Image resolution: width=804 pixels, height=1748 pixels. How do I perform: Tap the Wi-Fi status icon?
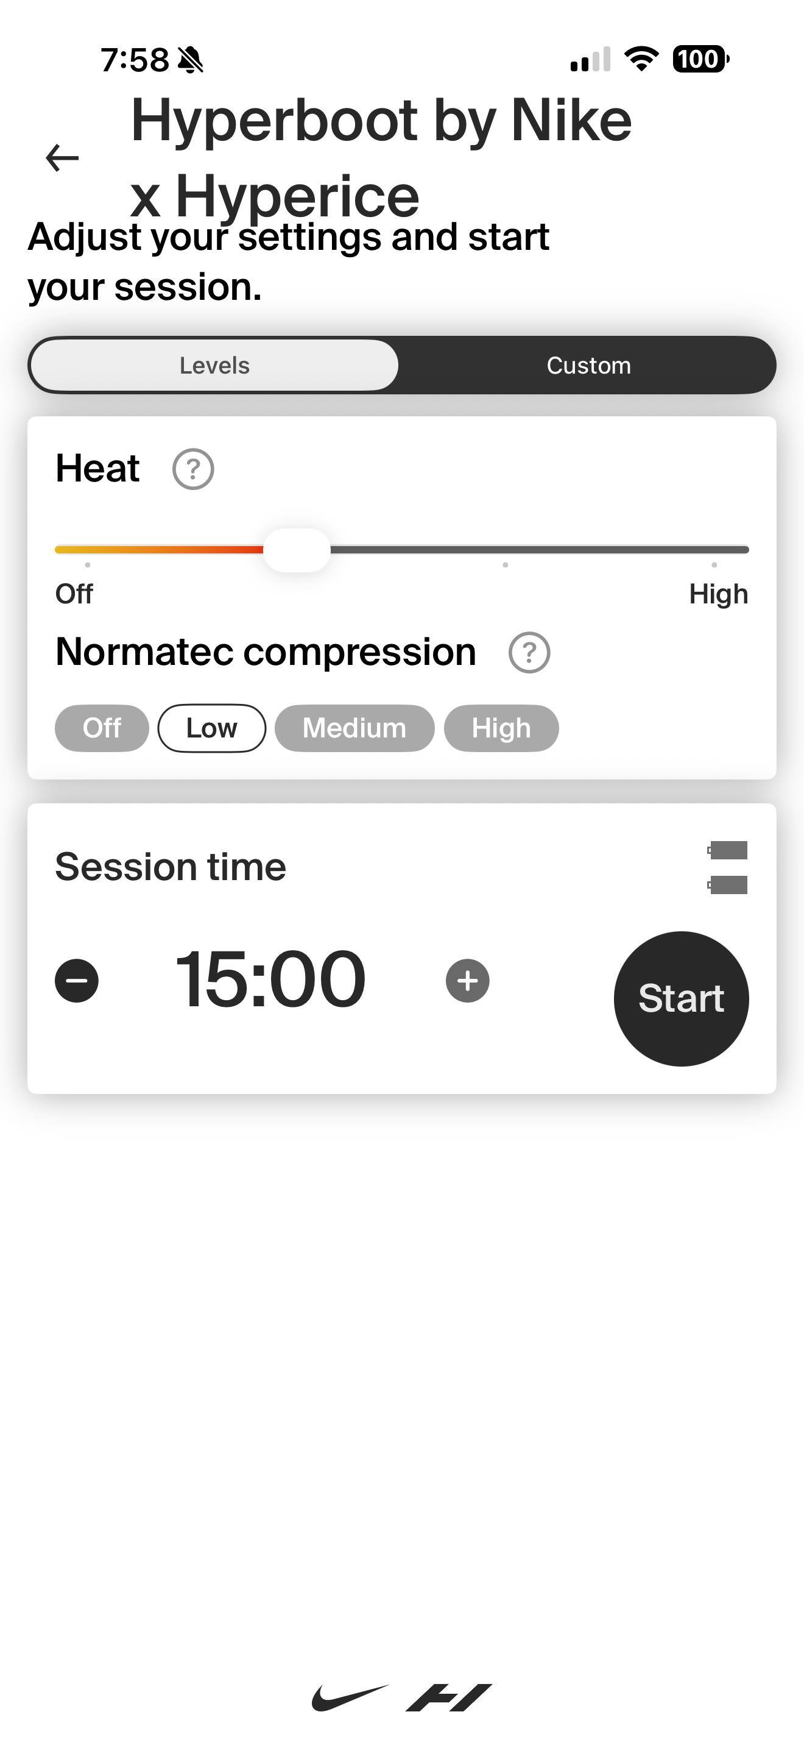click(641, 59)
